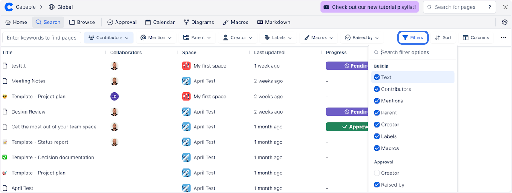The width and height of the screenshot is (512, 193).
Task: Click the tutorial playlist banner
Action: pyautogui.click(x=369, y=7)
